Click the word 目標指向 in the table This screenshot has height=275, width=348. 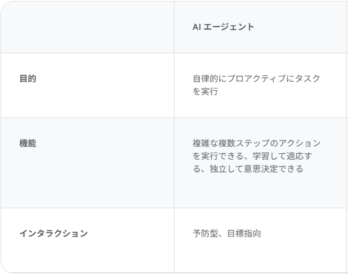coord(244,233)
